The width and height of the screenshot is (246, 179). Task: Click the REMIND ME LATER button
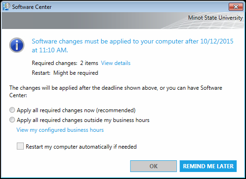(208, 166)
